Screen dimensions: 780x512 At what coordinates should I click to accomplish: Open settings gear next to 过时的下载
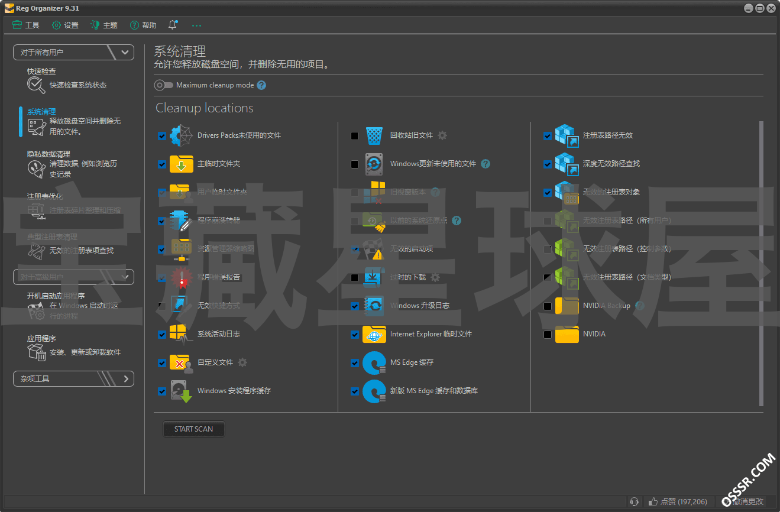(x=435, y=277)
